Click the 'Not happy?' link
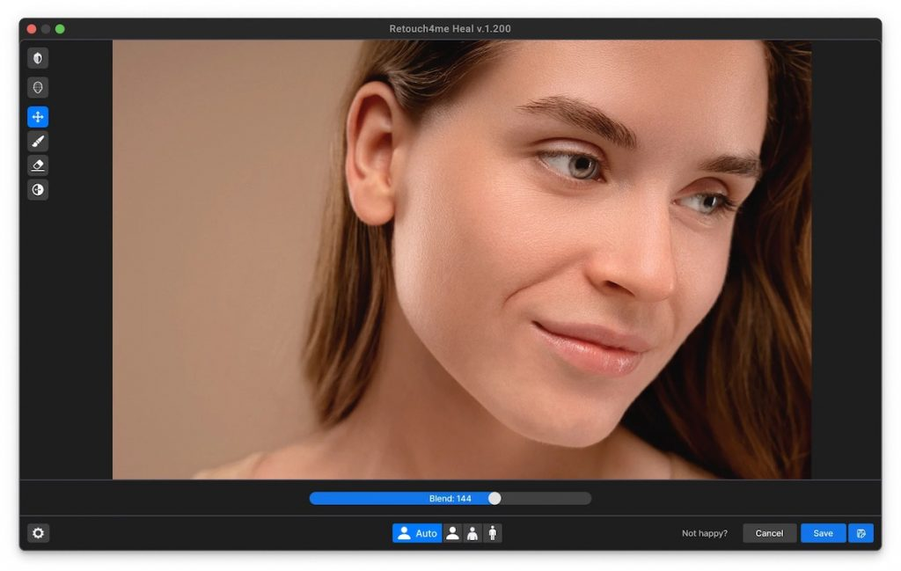Screen dimensions: 901x571 [704, 533]
